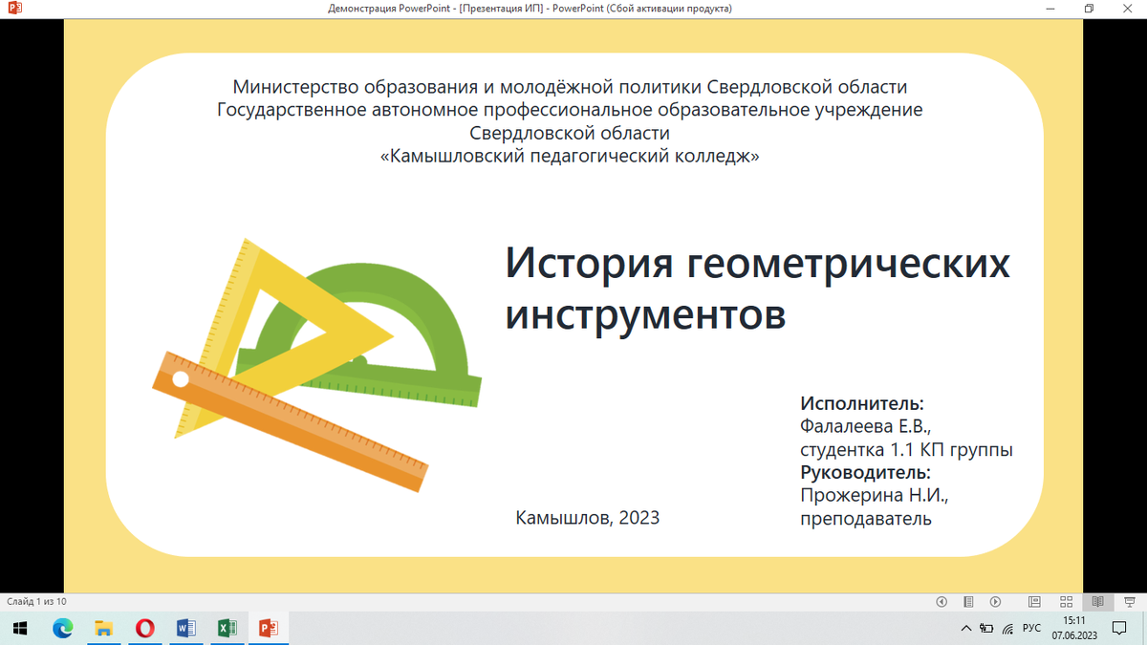1147x645 pixels.
Task: Restore down the PowerPoint window
Action: point(1089,9)
